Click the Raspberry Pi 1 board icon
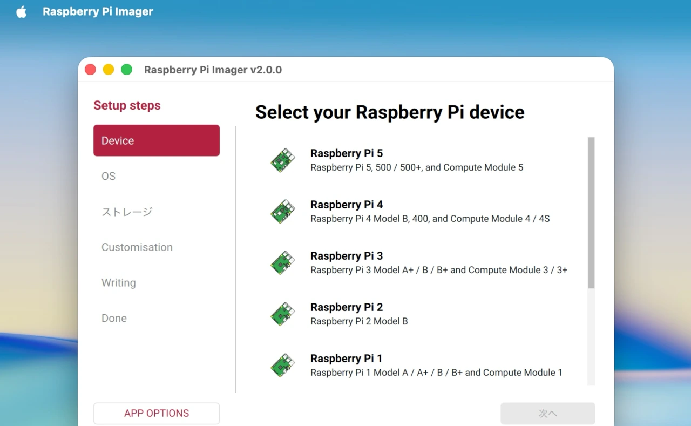Screen dimensions: 691x426 click(282, 365)
